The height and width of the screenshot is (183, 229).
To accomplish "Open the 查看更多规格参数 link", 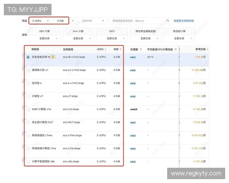I will point(184,21).
